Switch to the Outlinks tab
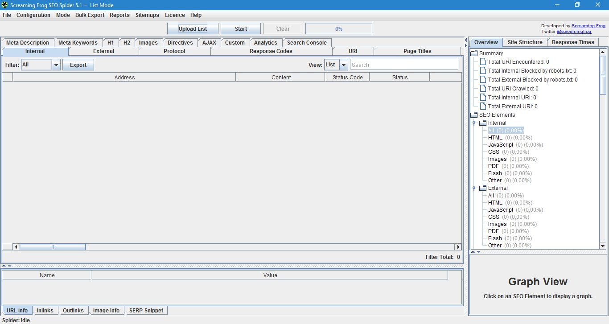 click(x=73, y=311)
